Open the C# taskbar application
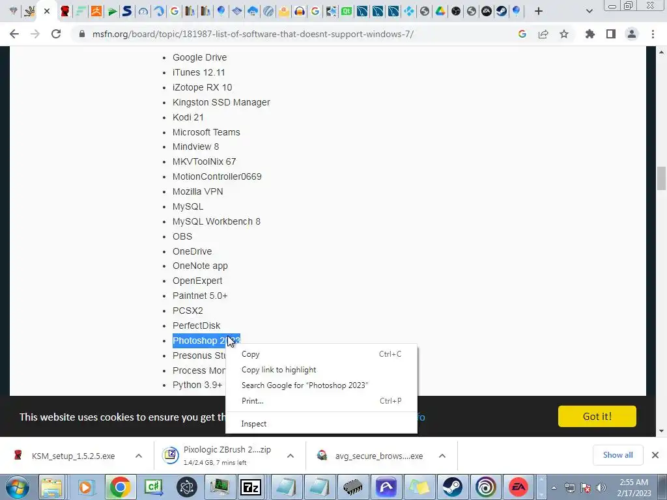Image resolution: width=667 pixels, height=500 pixels. point(154,487)
